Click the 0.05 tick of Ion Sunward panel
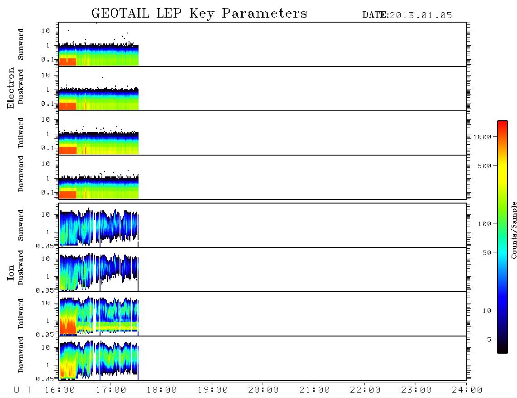Screen dimensions: 517x398 coord(45,246)
